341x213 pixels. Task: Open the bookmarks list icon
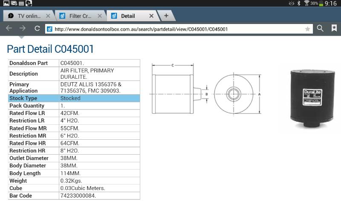(x=334, y=28)
